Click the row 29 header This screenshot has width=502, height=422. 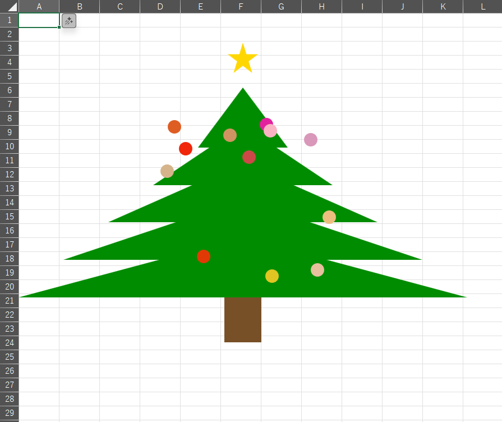click(x=9, y=413)
